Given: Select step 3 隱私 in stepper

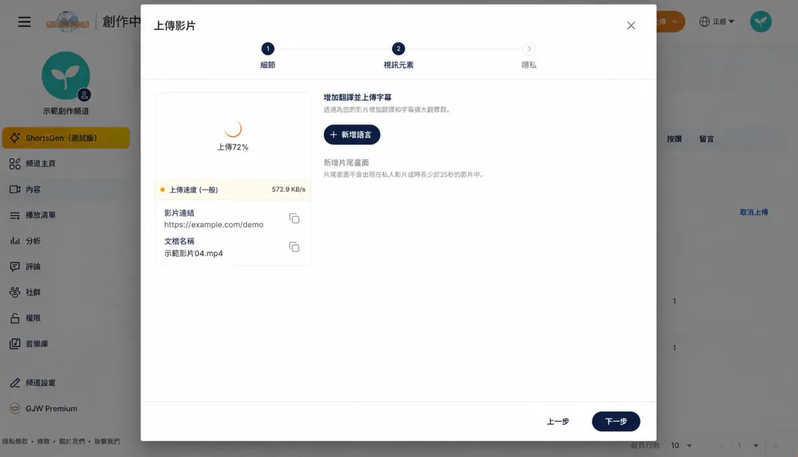Looking at the screenshot, I should pos(529,55).
